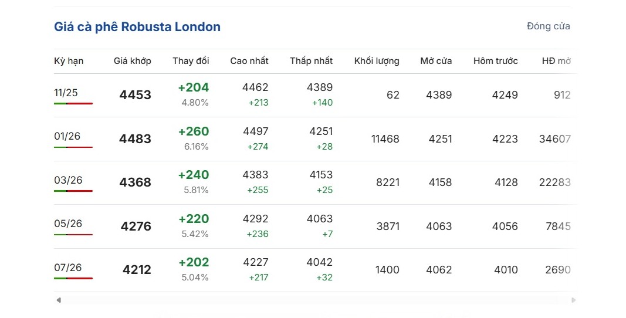Screen dimensions: 626x318
Task: Click the +204 change value
Action: [194, 87]
